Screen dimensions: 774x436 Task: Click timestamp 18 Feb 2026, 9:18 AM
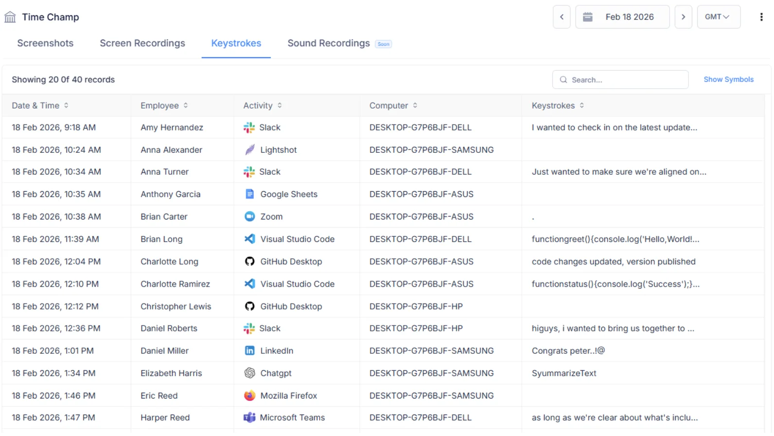[x=54, y=127]
